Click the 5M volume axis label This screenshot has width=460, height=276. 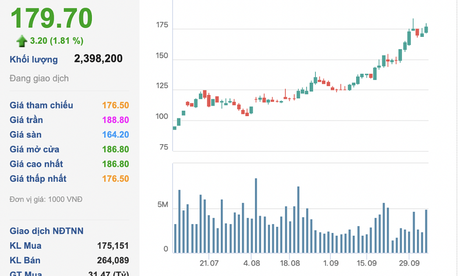163,205
